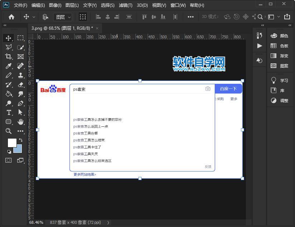Toggle the screen mode display
Image resolution: width=295 pixels, height=227 pixels.
pos(20,160)
